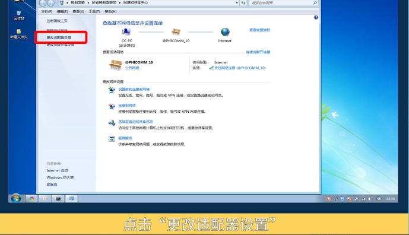Select the 回收站 Recycle Bin desktop icon
This screenshot has width=409, height=235.
19,15
